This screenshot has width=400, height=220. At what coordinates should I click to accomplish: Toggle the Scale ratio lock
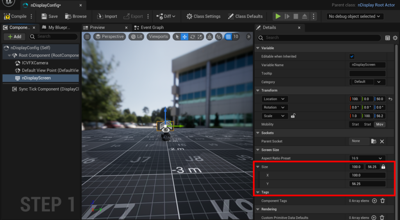[293, 116]
